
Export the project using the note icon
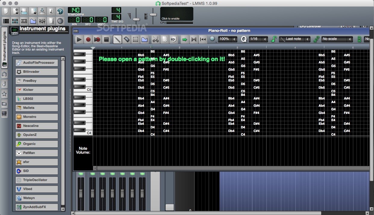(x=51, y=11)
